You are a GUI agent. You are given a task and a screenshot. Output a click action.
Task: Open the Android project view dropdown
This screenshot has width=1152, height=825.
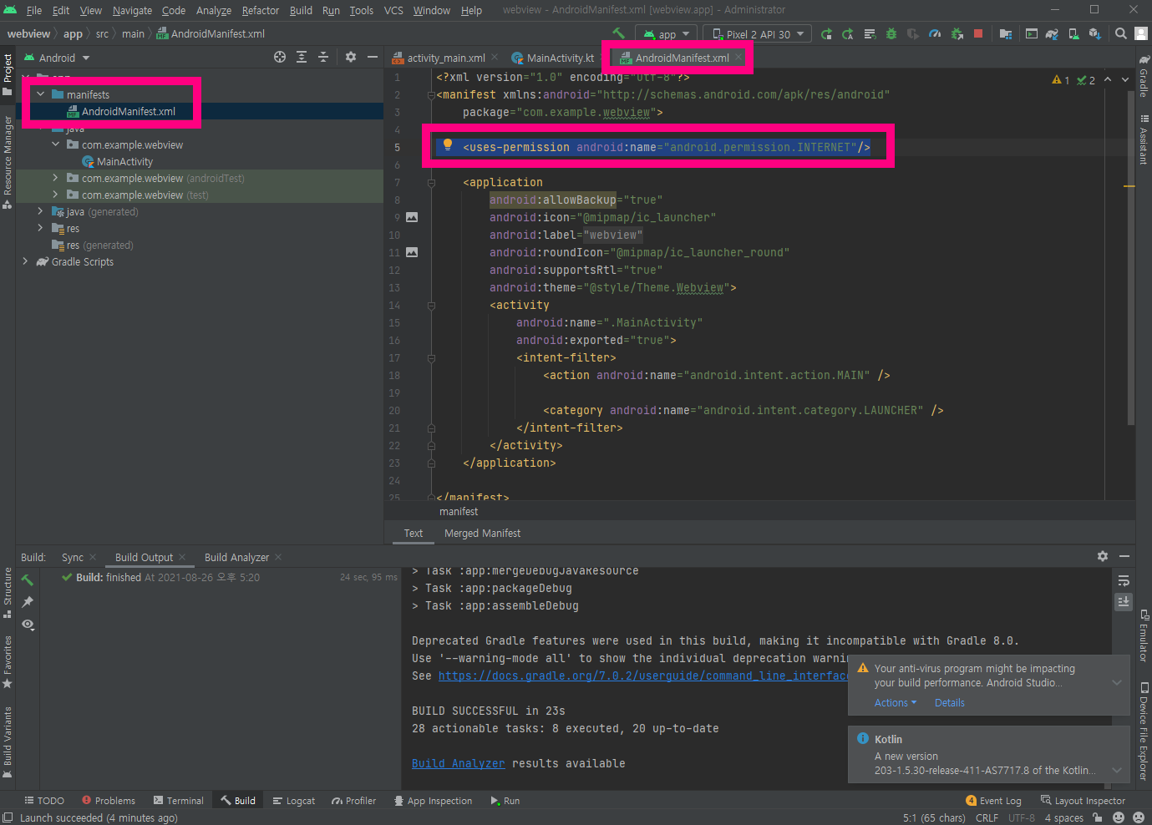pyautogui.click(x=57, y=58)
